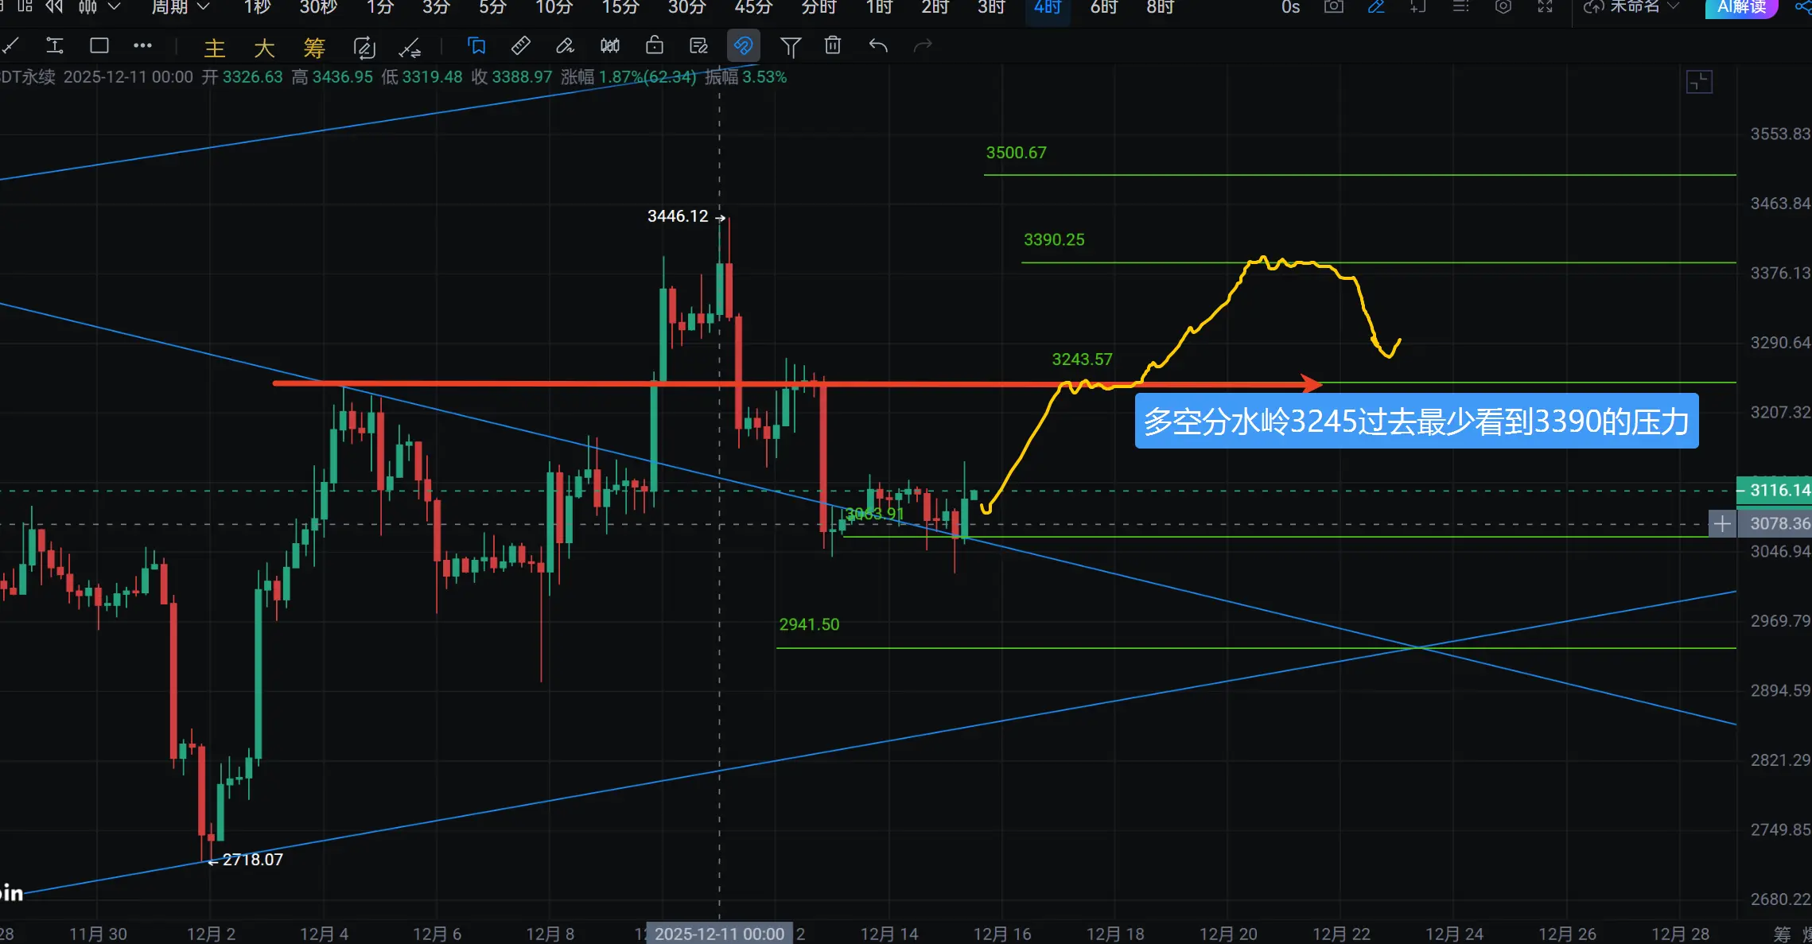
Task: Select the rectangle drawing tool
Action: pyautogui.click(x=99, y=46)
